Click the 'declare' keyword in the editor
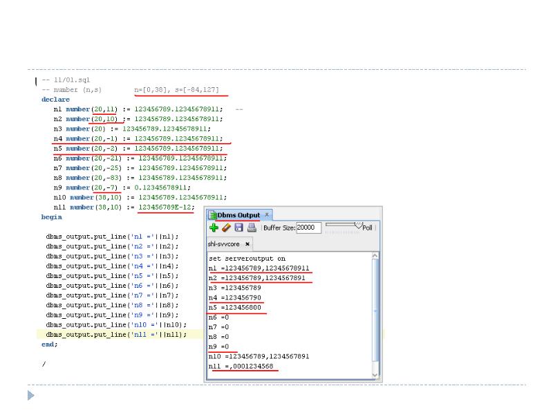 (55, 100)
